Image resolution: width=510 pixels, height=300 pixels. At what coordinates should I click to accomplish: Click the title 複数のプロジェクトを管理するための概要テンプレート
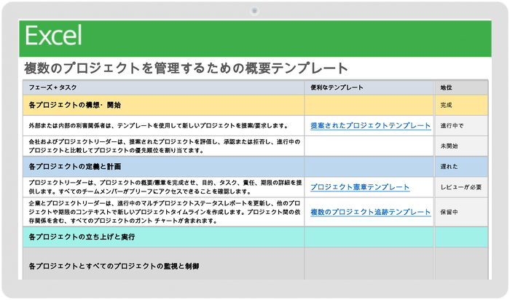pyautogui.click(x=186, y=68)
